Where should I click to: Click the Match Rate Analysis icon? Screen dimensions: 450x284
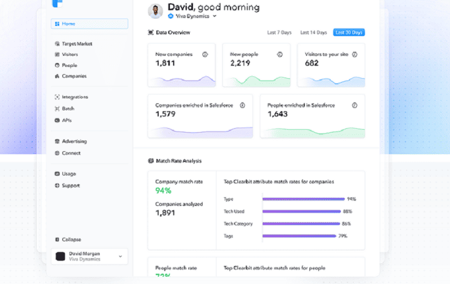pos(151,161)
